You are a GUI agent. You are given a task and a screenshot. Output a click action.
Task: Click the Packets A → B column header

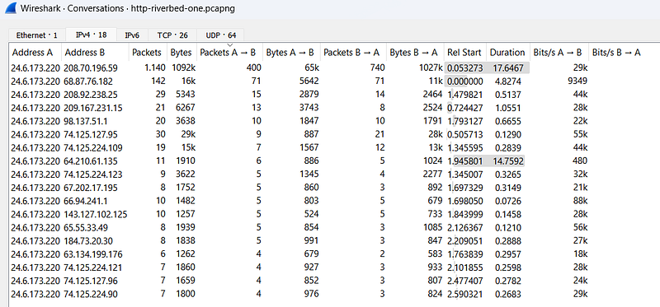coord(230,53)
